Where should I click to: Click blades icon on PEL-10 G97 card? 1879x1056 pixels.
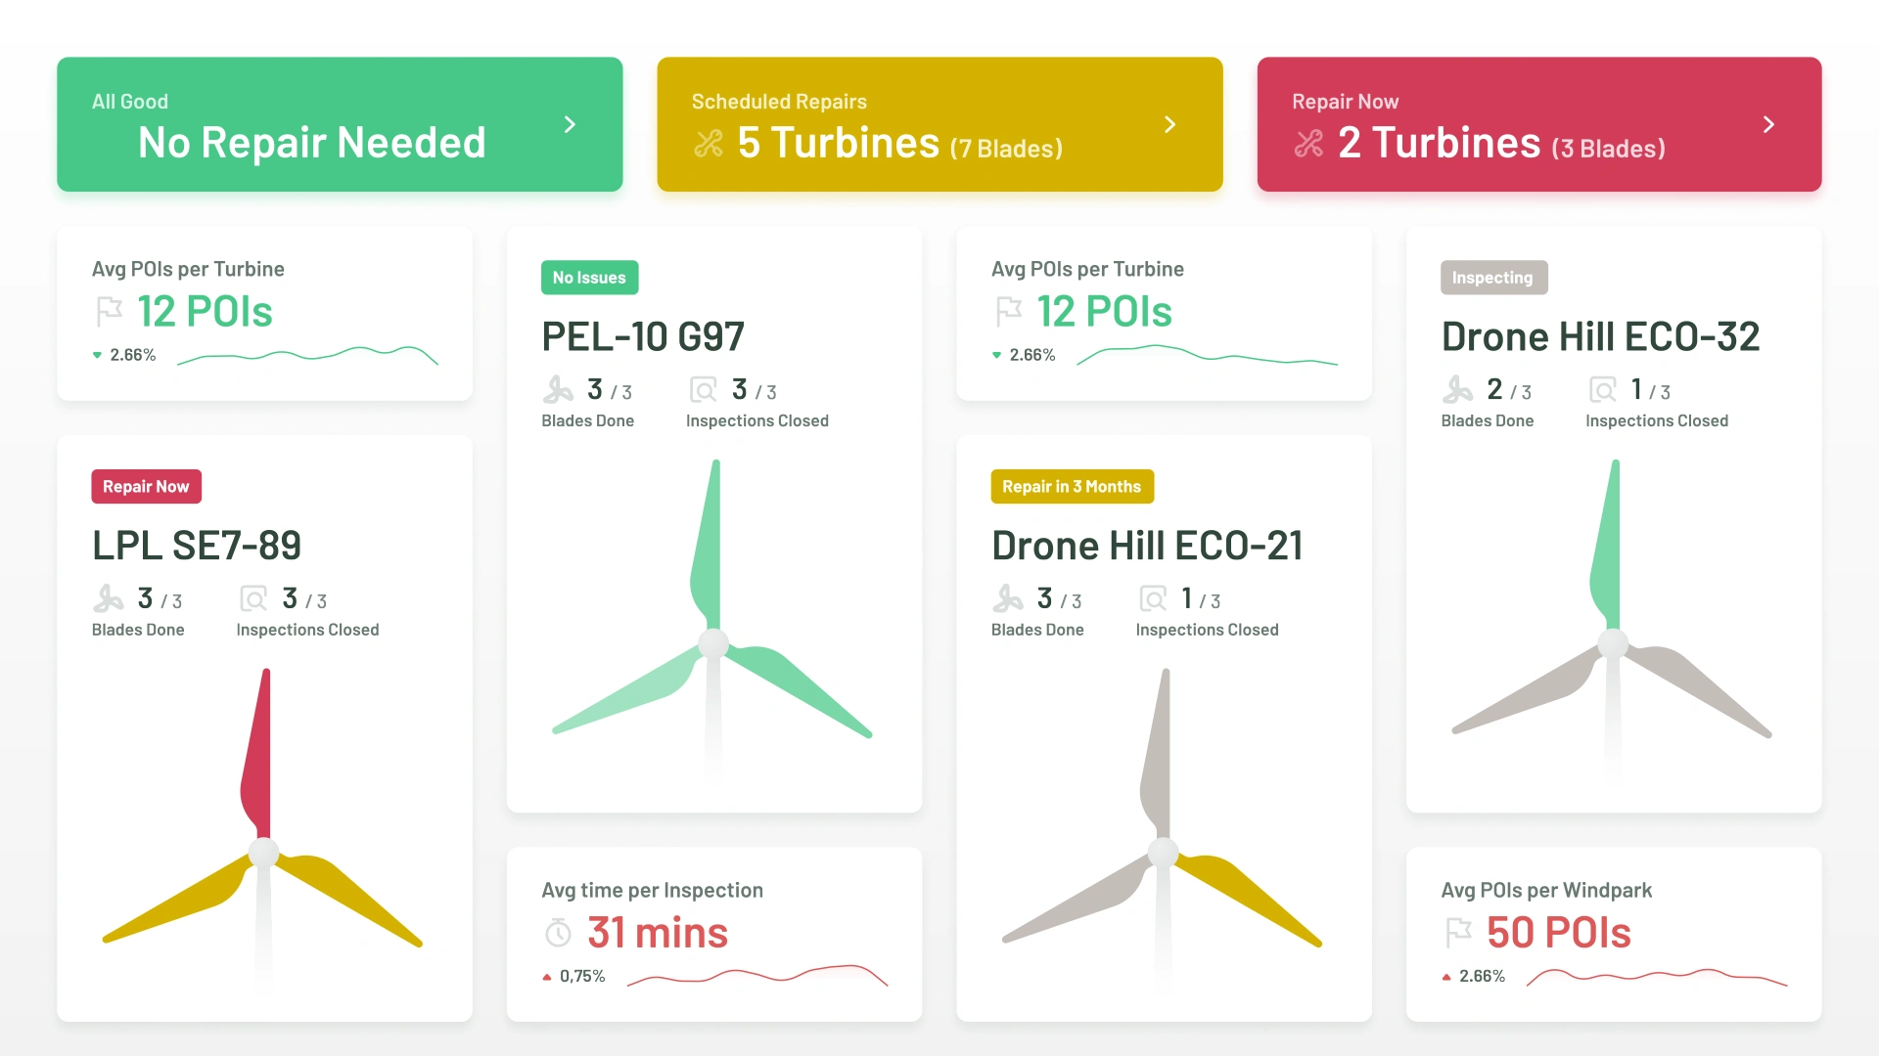(558, 390)
